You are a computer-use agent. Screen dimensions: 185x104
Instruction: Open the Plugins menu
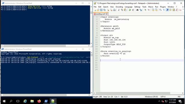pyautogui.click(x=163, y=7)
